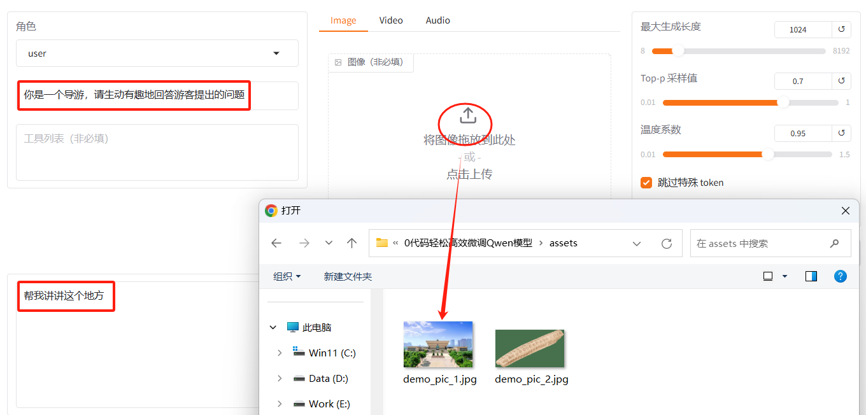Collapse the 此电脑 tree node
This screenshot has height=415, width=866.
[x=273, y=327]
